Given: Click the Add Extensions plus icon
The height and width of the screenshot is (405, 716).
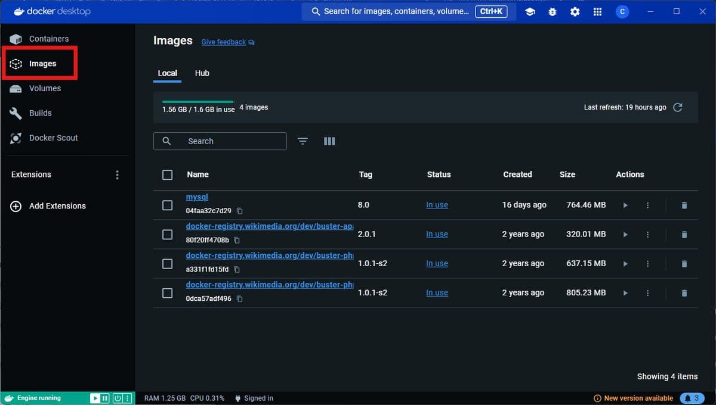Looking at the screenshot, I should [x=16, y=206].
